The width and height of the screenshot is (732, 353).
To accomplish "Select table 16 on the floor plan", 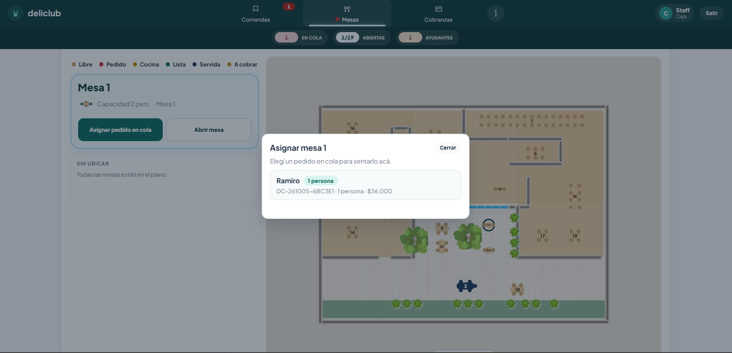I will pyautogui.click(x=352, y=128).
